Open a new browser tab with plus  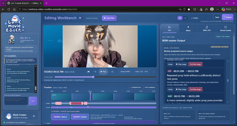46,3
